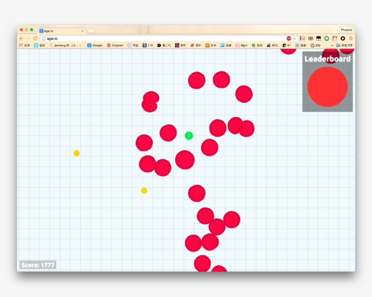The height and width of the screenshot is (297, 372).
Task: Select the Agar.io browser tab
Action: (x=59, y=31)
